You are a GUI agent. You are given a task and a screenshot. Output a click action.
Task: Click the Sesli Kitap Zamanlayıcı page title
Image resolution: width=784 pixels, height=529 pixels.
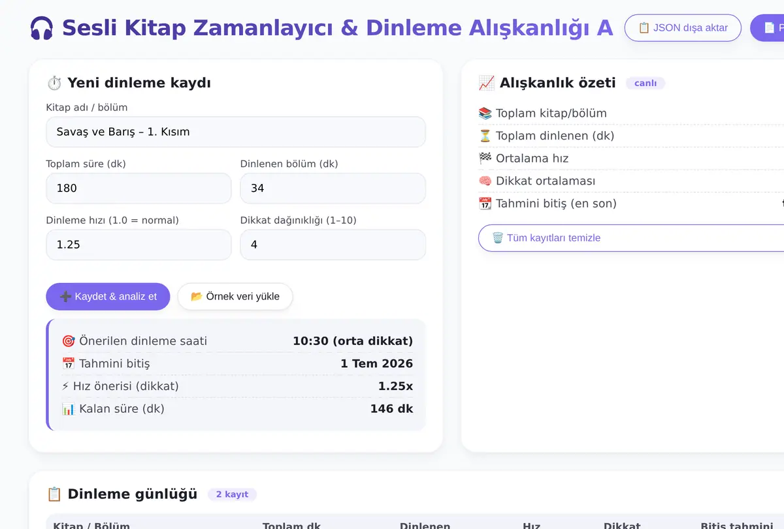pos(337,28)
